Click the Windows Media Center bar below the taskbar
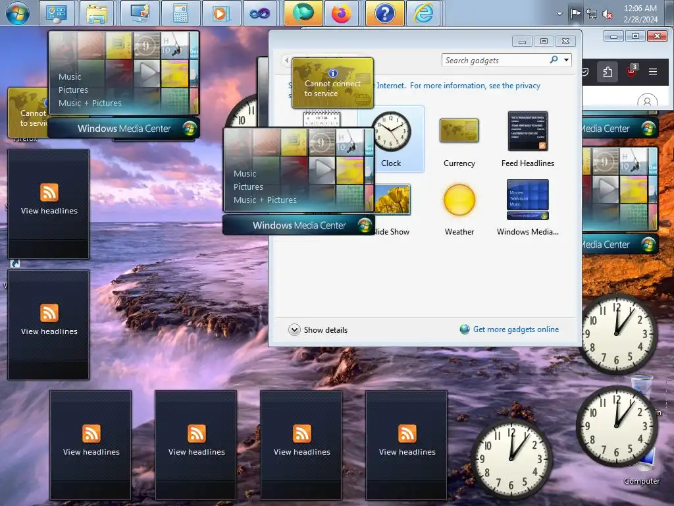The image size is (674, 506). (124, 128)
